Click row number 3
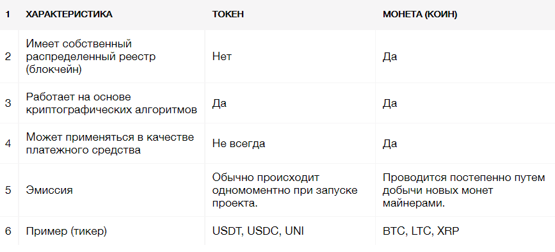The height and width of the screenshot is (252, 555). click(x=8, y=103)
